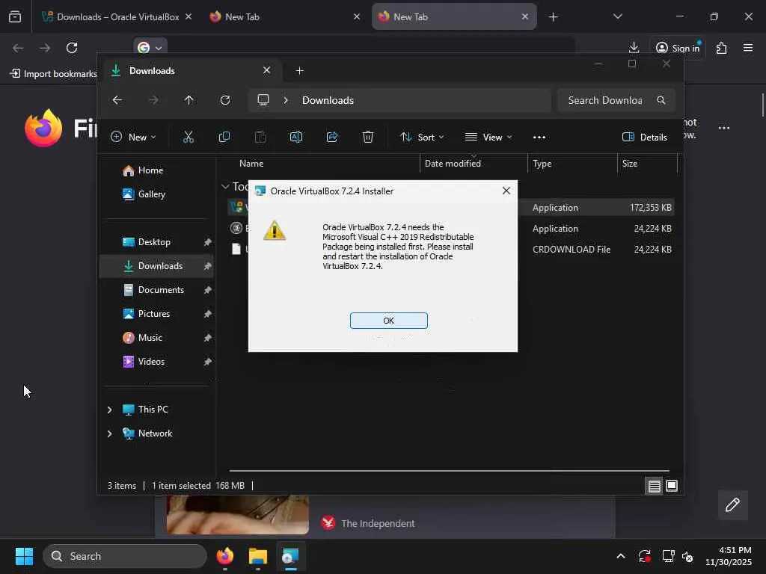Select the 172,353 KB application row
The image size is (766, 574).
tap(451, 208)
